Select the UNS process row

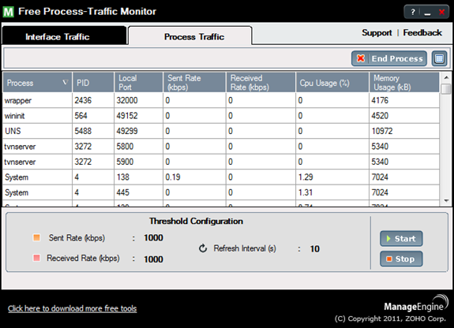click(221, 131)
